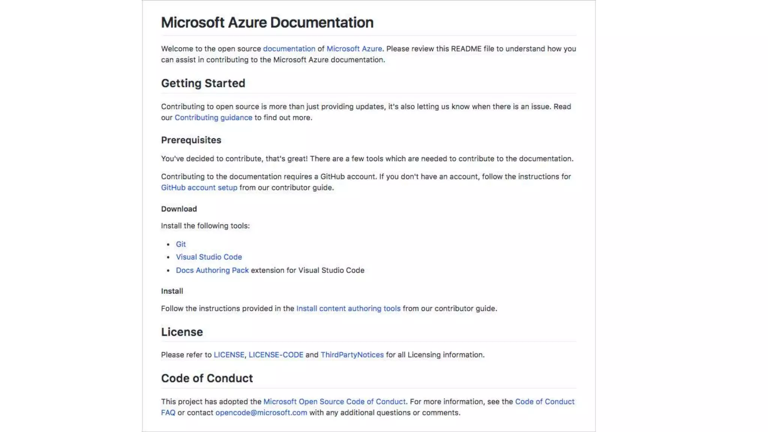Click the Code of Conduct FAQ link
The width and height of the screenshot is (768, 432).
point(544,402)
